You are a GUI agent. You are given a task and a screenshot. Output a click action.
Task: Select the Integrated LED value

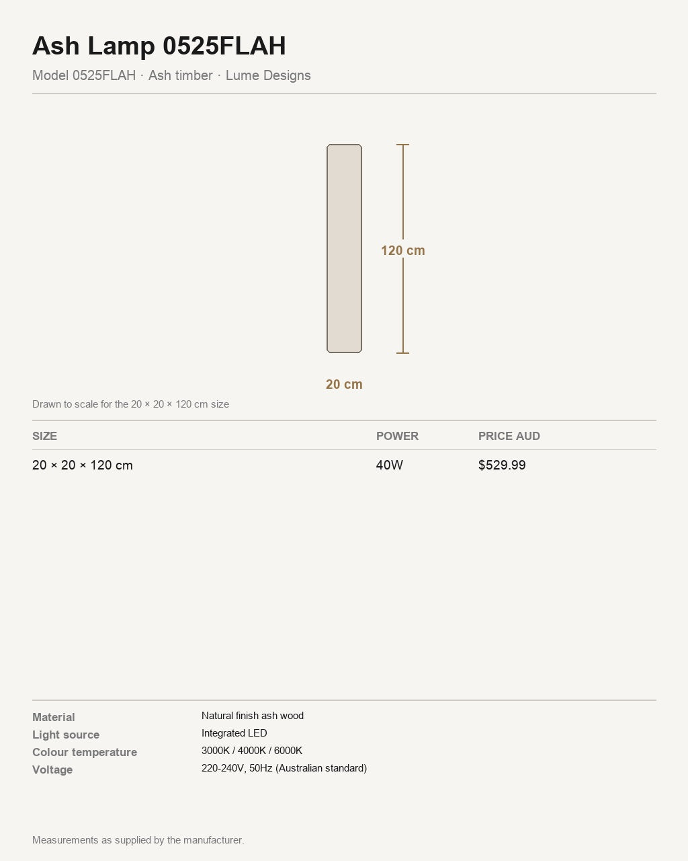pyautogui.click(x=234, y=733)
